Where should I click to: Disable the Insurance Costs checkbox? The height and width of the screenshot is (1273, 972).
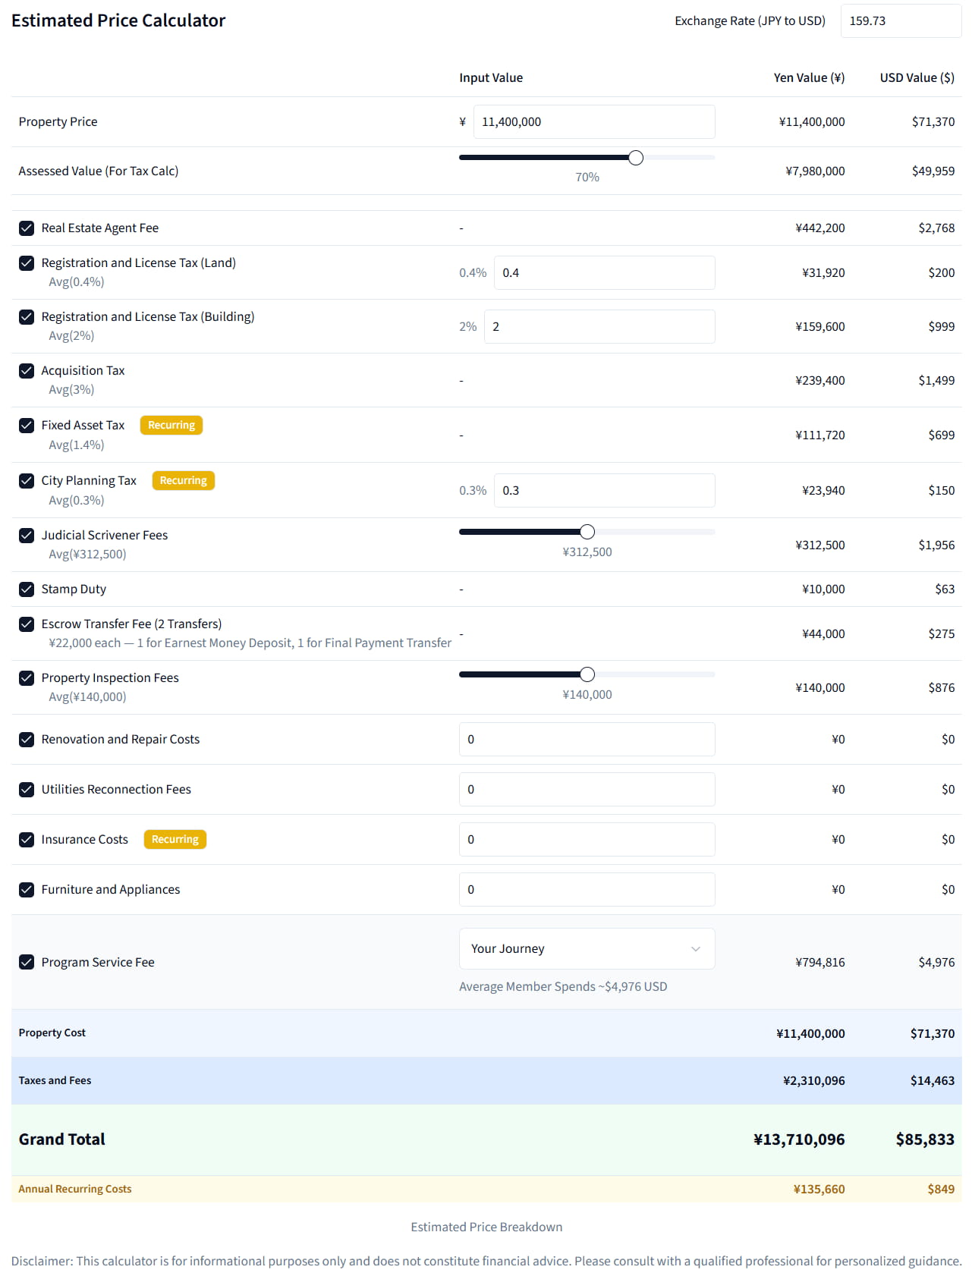click(27, 840)
